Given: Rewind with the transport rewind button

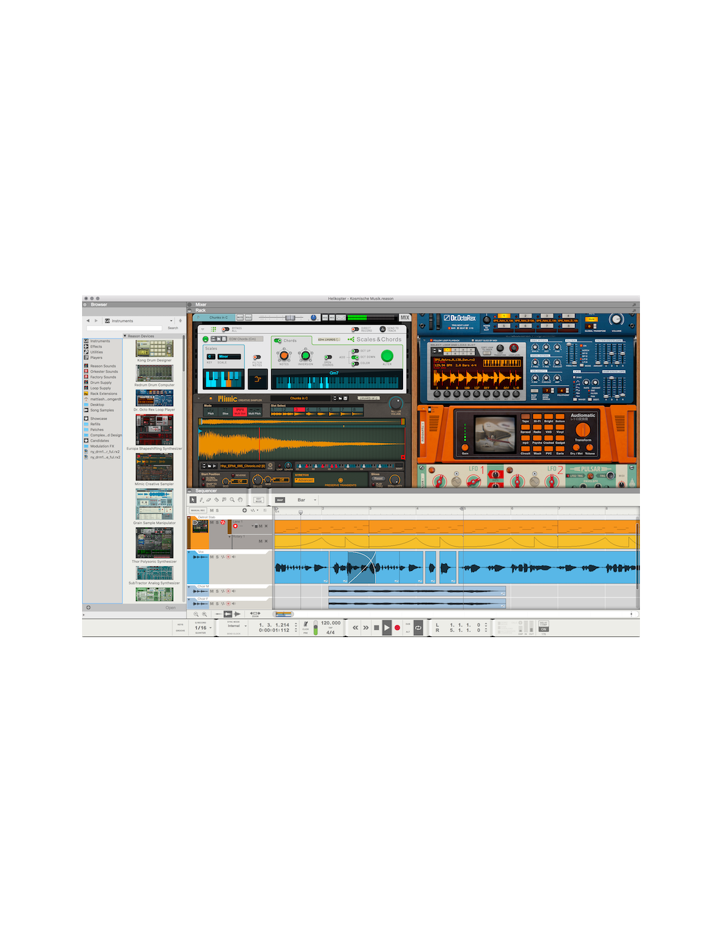Looking at the screenshot, I should (x=356, y=628).
